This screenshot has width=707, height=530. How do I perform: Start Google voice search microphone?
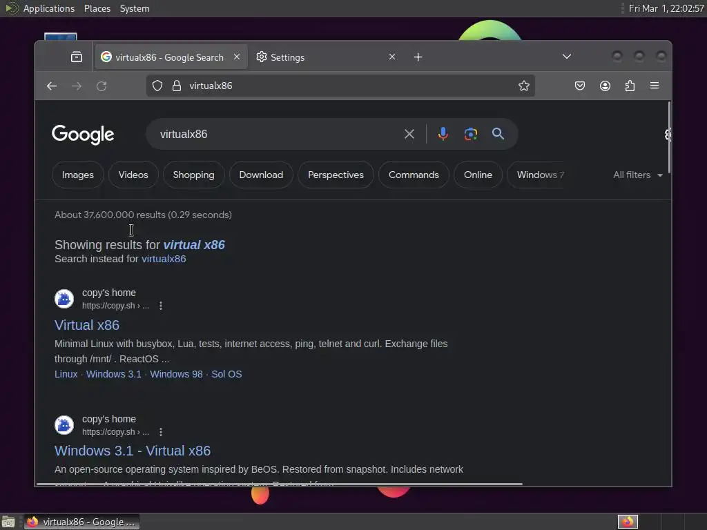[x=443, y=134]
